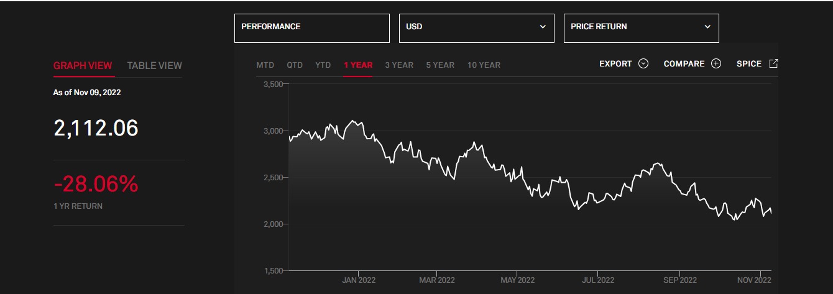Open the USD currency dropdown

[476, 28]
